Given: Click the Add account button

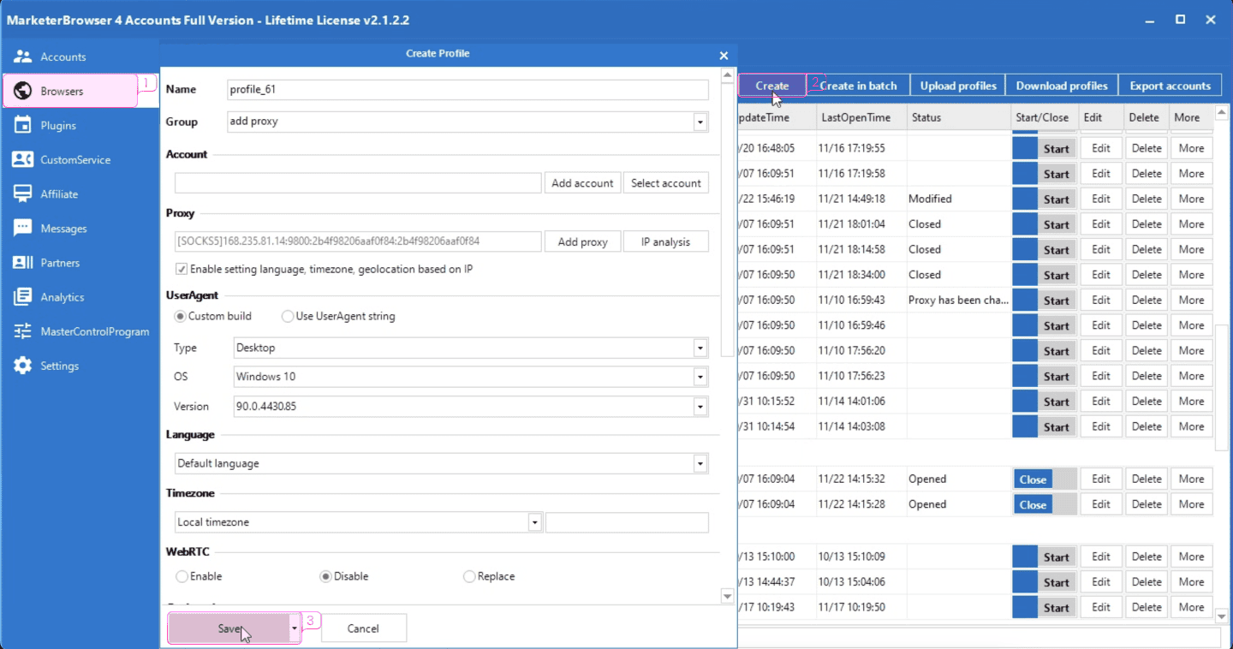Looking at the screenshot, I should 582,183.
